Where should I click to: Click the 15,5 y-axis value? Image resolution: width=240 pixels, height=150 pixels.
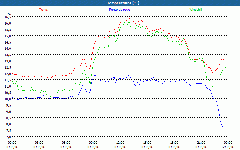point(8,29)
